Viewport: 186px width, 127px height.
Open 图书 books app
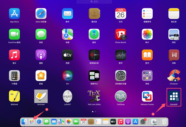coord(147,55)
